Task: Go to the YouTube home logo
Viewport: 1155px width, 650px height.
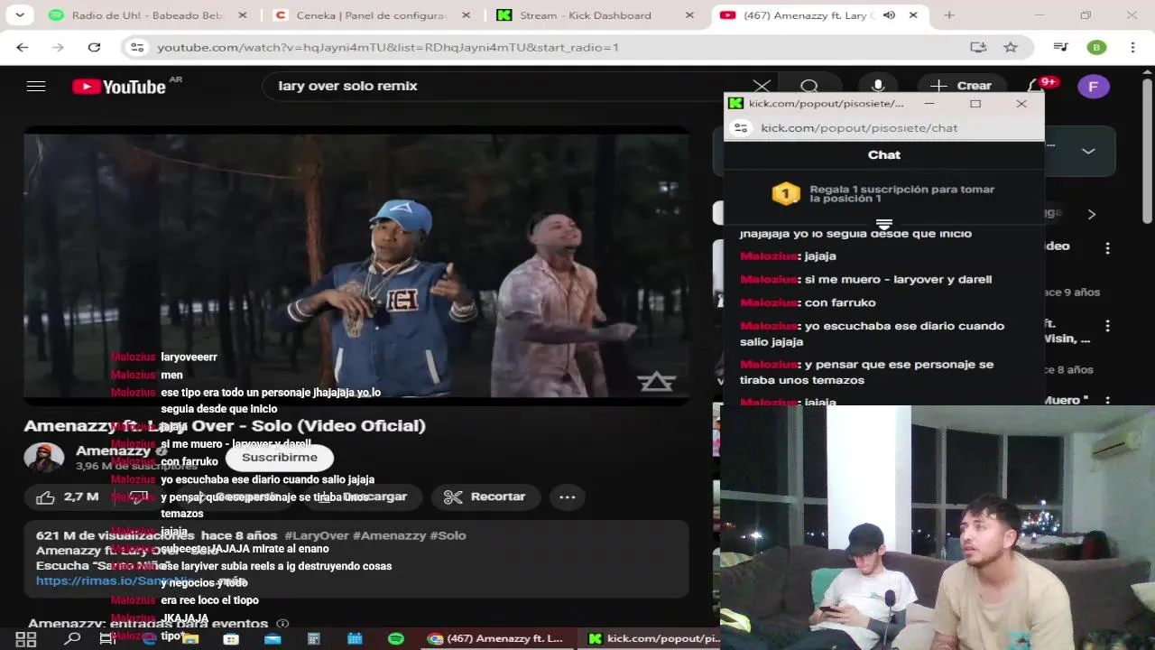Action: coord(119,87)
